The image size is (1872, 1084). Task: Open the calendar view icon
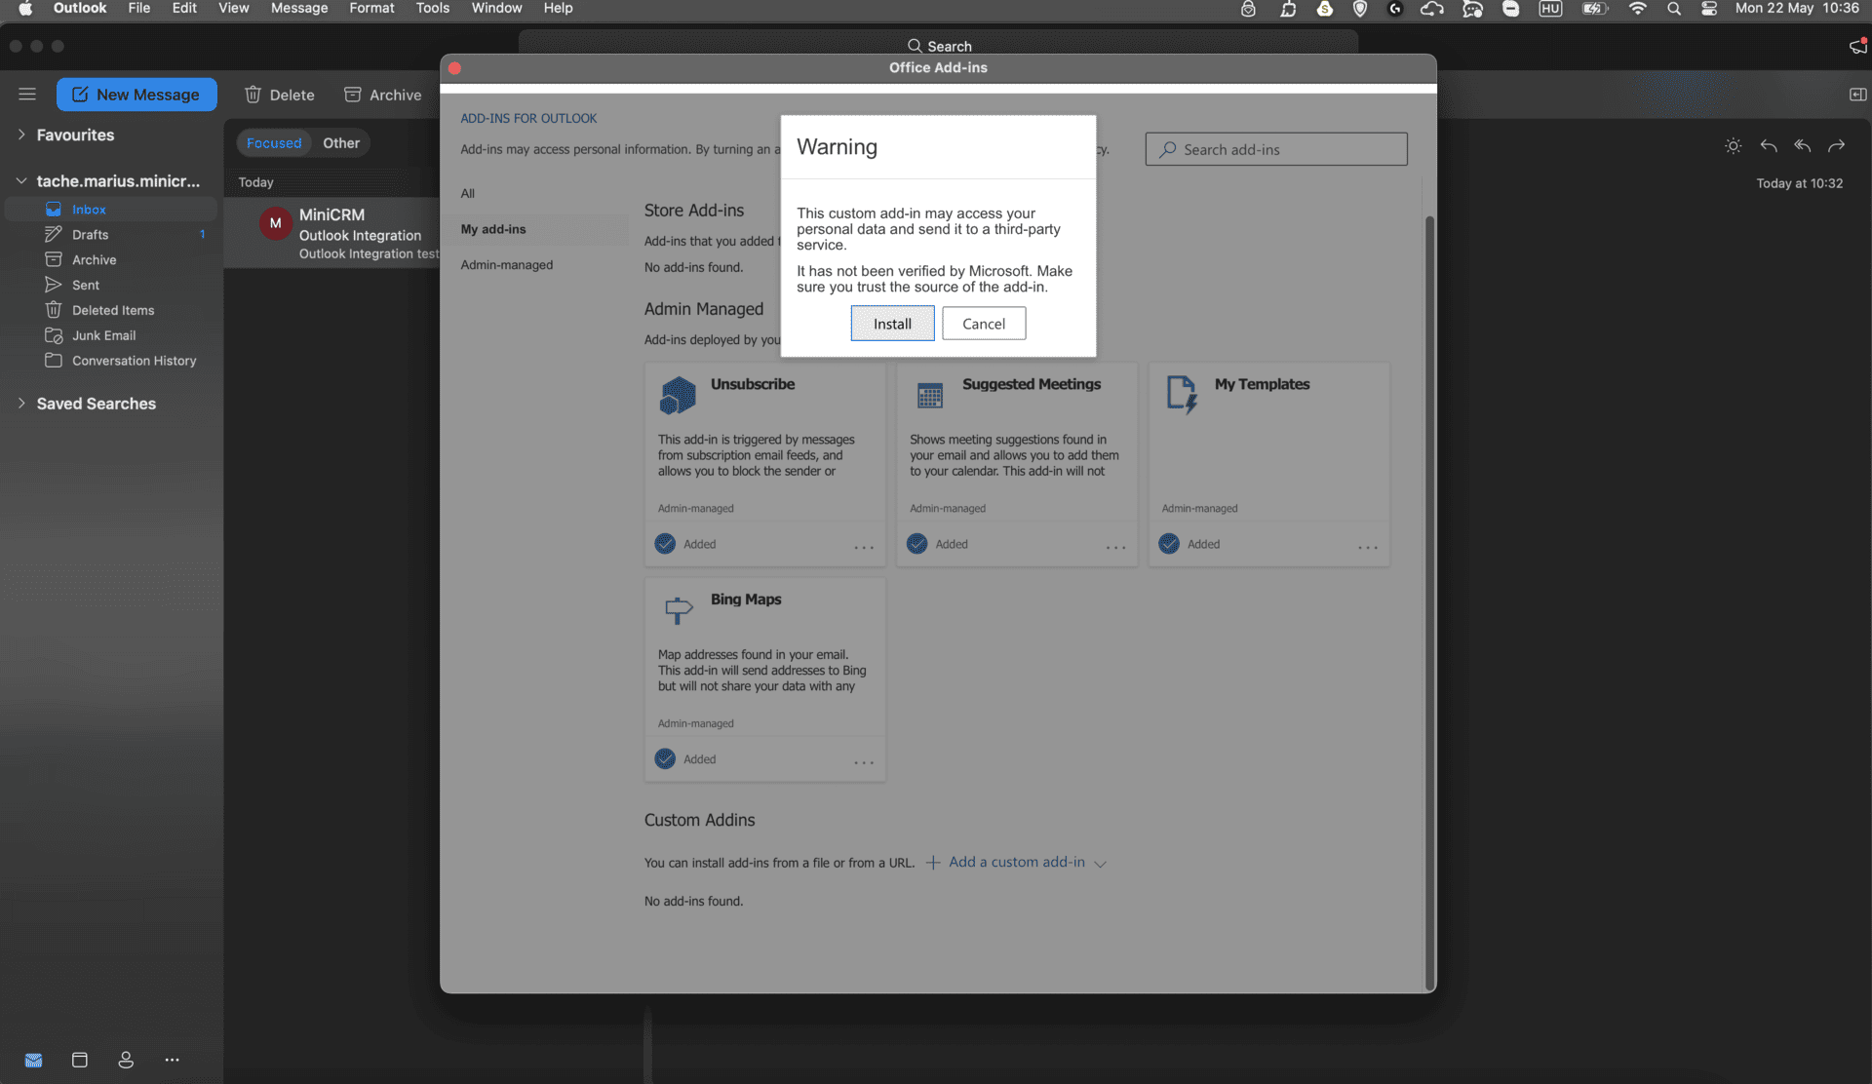(x=80, y=1060)
